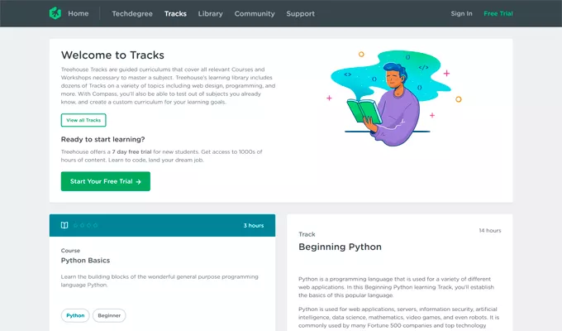Open the Beginning Python track title
Image resolution: width=562 pixels, height=331 pixels.
340,247
